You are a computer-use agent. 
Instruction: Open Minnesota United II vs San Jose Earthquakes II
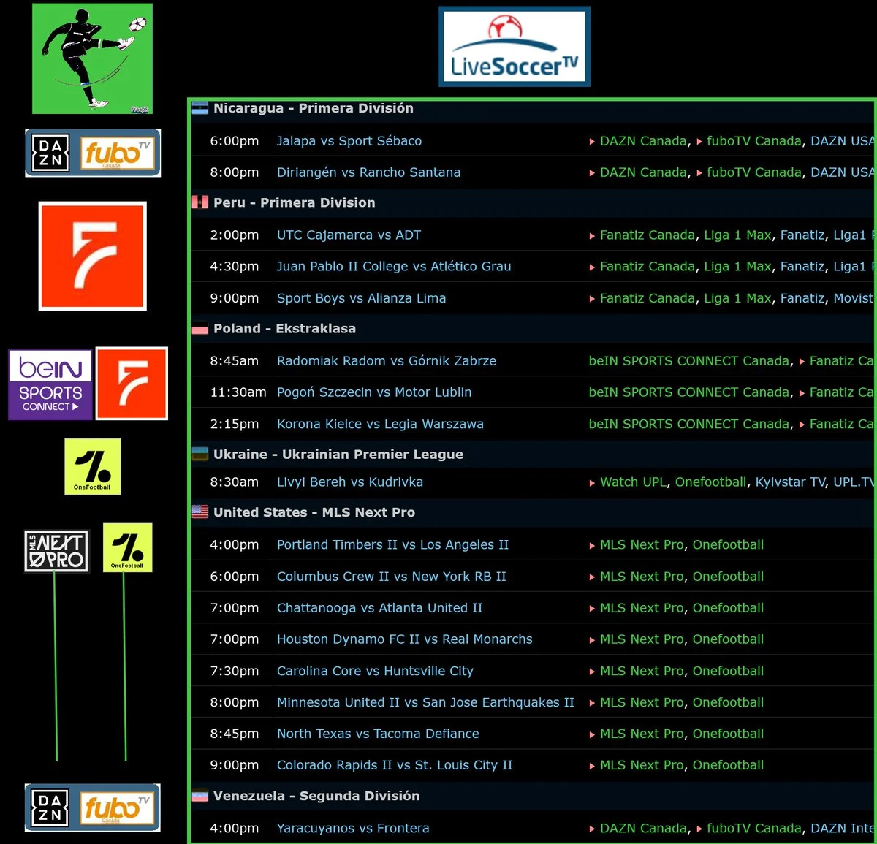tap(425, 702)
